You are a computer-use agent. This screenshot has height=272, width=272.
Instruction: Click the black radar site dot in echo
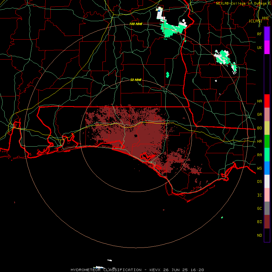(136, 136)
